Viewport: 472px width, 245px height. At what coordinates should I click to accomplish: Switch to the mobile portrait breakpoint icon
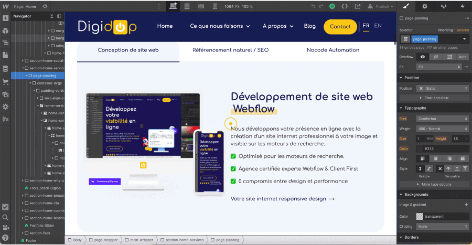[215, 6]
